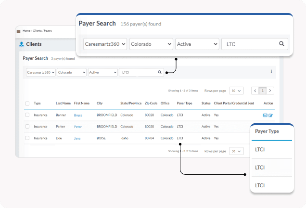Click Client Portal Credential Sent column header

click(234, 103)
